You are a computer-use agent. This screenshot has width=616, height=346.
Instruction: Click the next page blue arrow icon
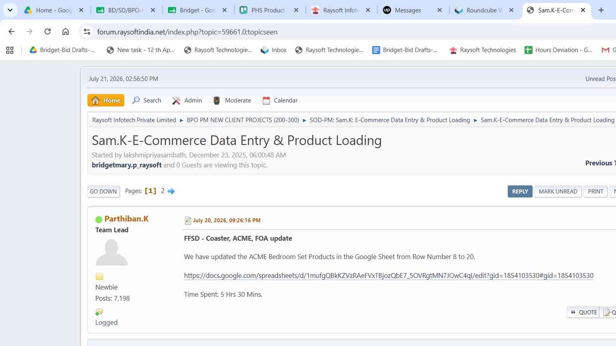click(171, 191)
